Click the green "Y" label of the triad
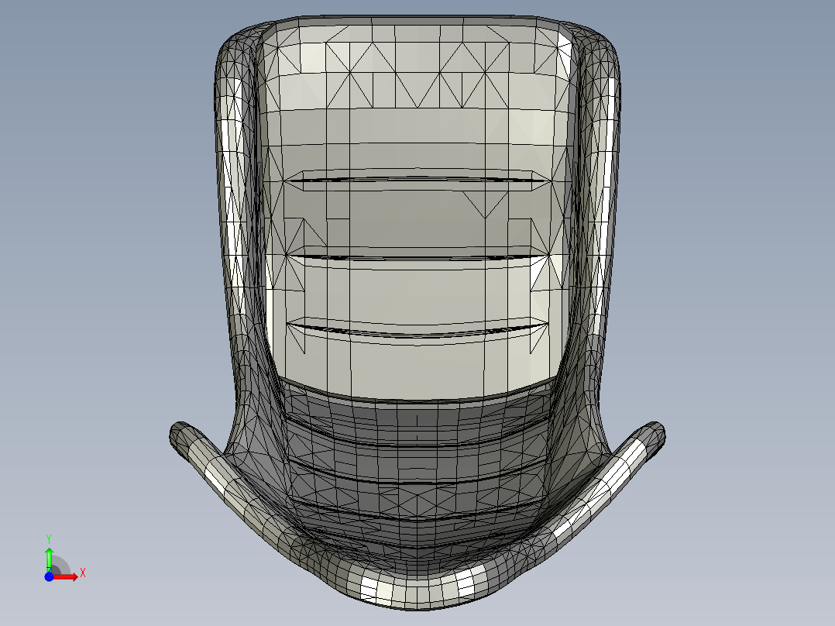This screenshot has width=835, height=626. 49,539
